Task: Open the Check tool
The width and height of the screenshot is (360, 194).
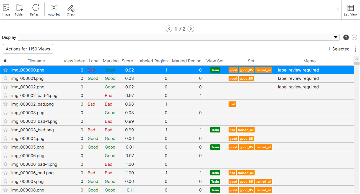Action: tap(71, 8)
